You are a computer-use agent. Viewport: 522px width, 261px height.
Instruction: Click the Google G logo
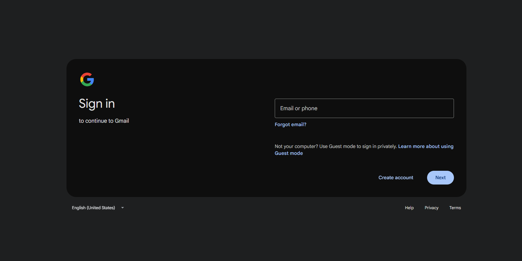click(87, 79)
